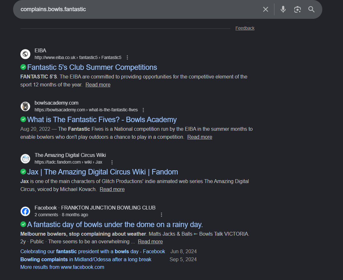The image size is (343, 280).
Task: Open Fantastic 5's Club Summer Competitions
Action: pyautogui.click(x=92, y=67)
